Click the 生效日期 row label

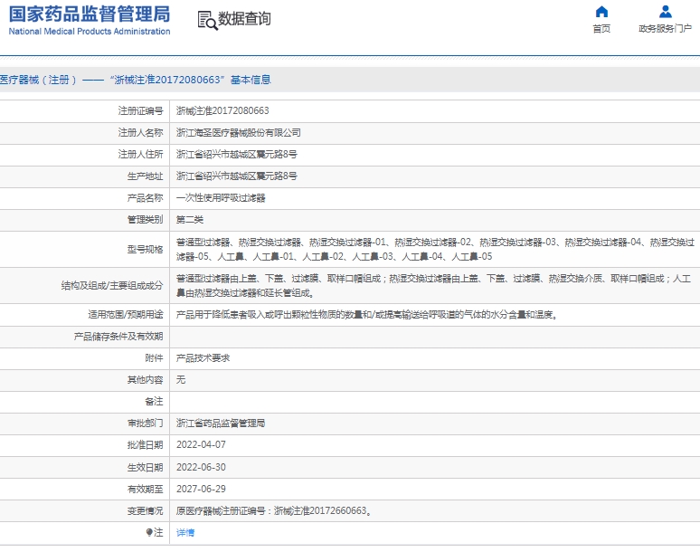145,467
